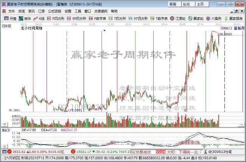This screenshot has height=162, width=246.
Task: Click the DIF=17.89 value
Action: click(28, 130)
